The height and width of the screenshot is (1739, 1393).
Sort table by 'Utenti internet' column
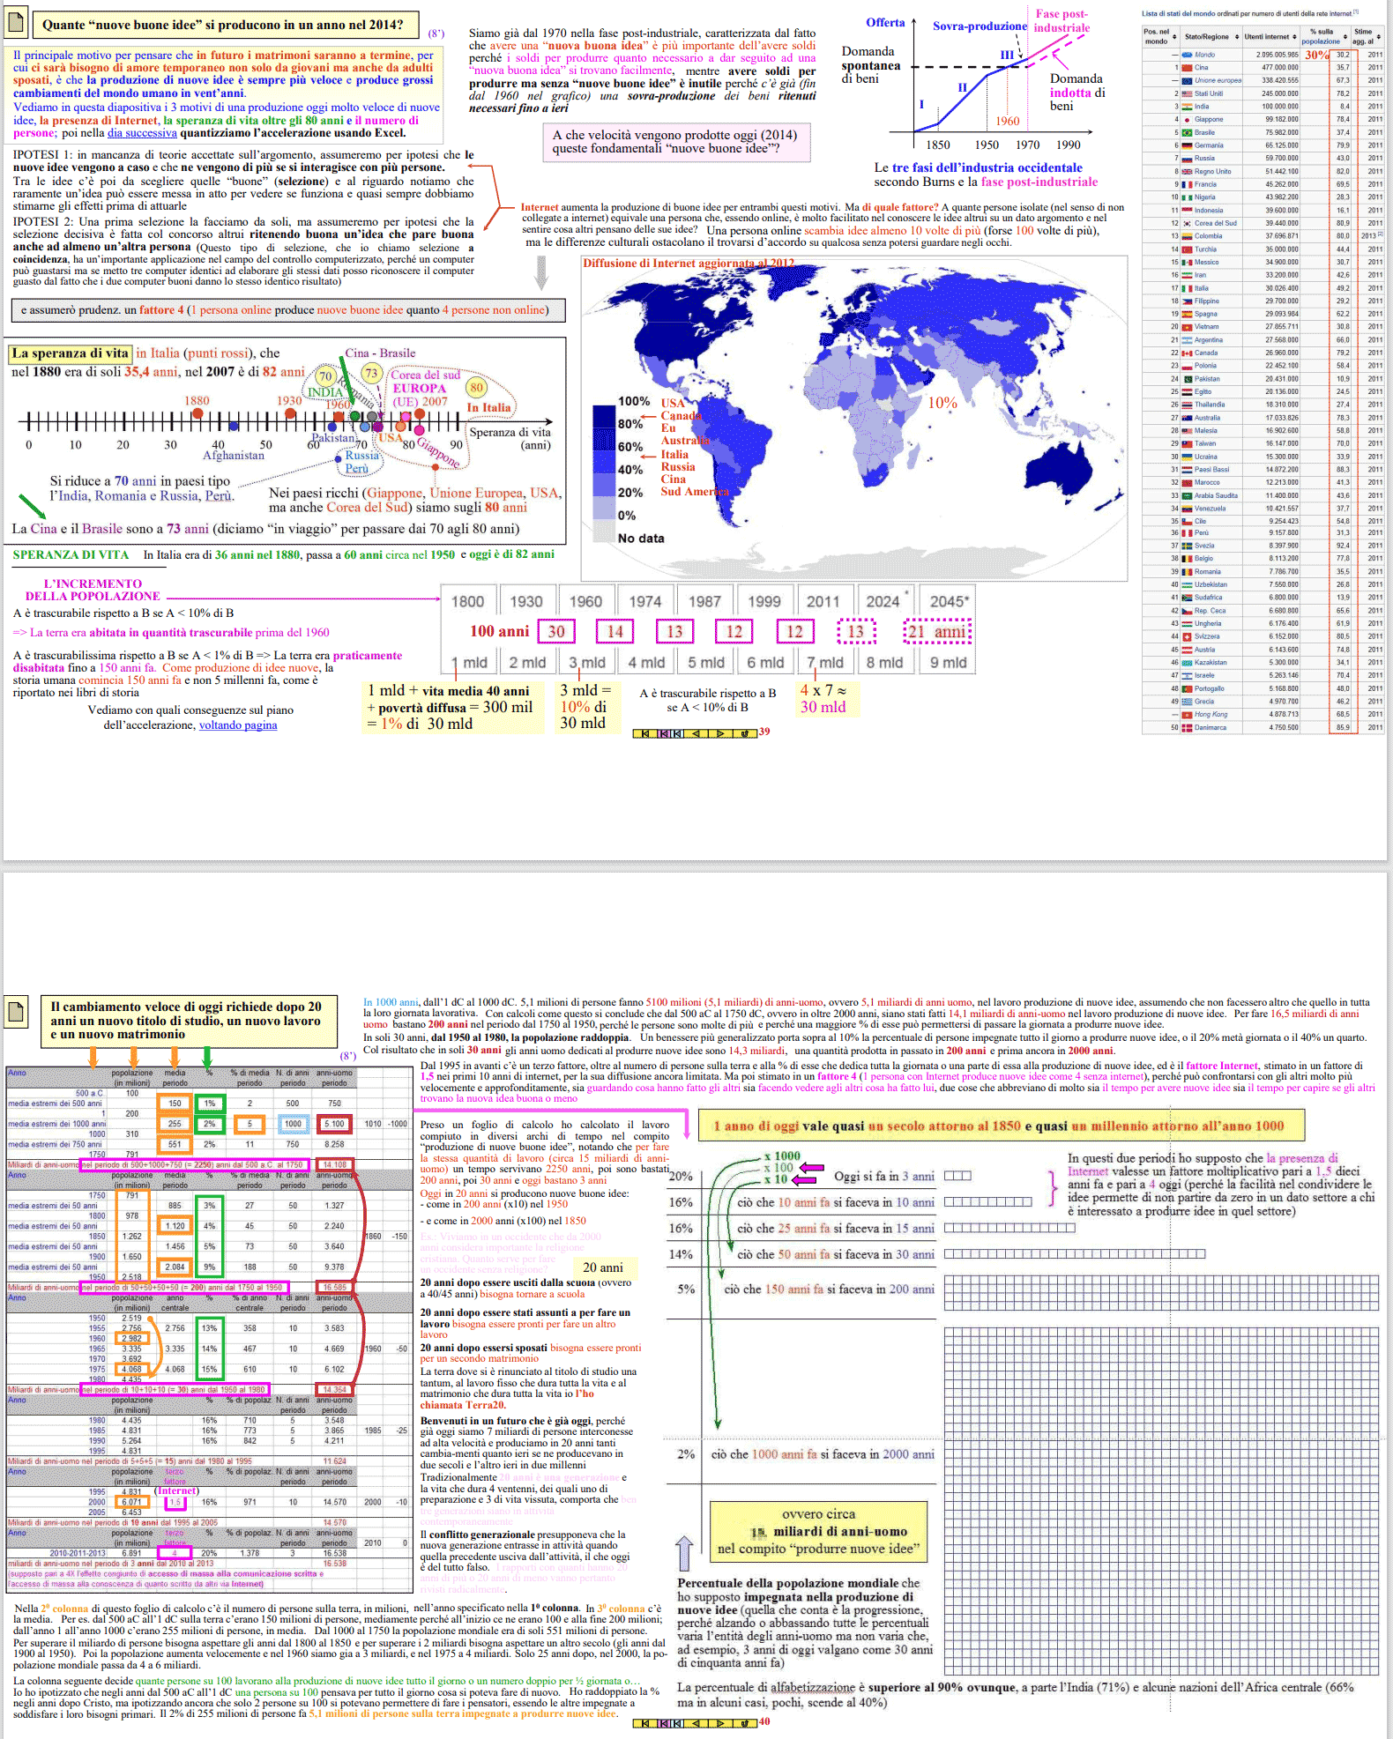(x=1295, y=37)
